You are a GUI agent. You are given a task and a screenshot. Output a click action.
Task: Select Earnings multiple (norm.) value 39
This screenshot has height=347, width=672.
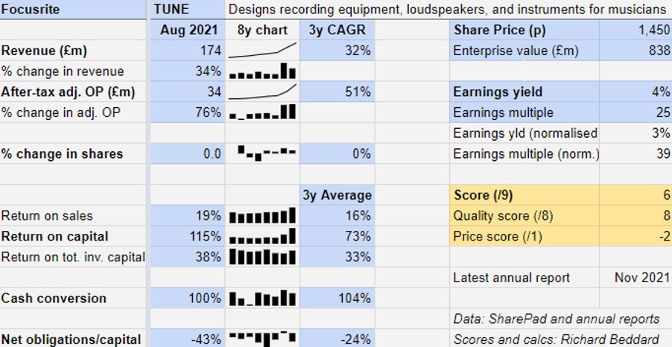coord(635,154)
